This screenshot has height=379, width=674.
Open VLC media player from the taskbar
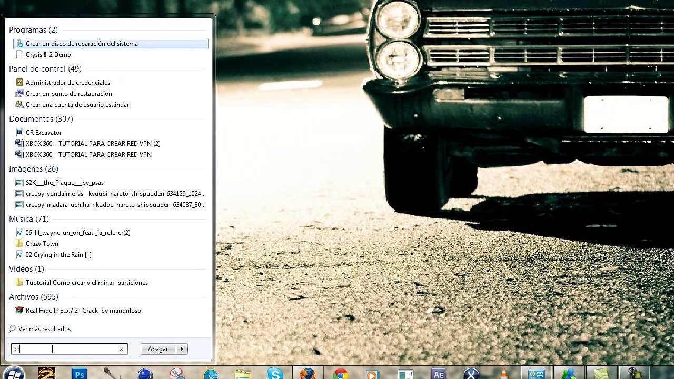click(x=504, y=374)
